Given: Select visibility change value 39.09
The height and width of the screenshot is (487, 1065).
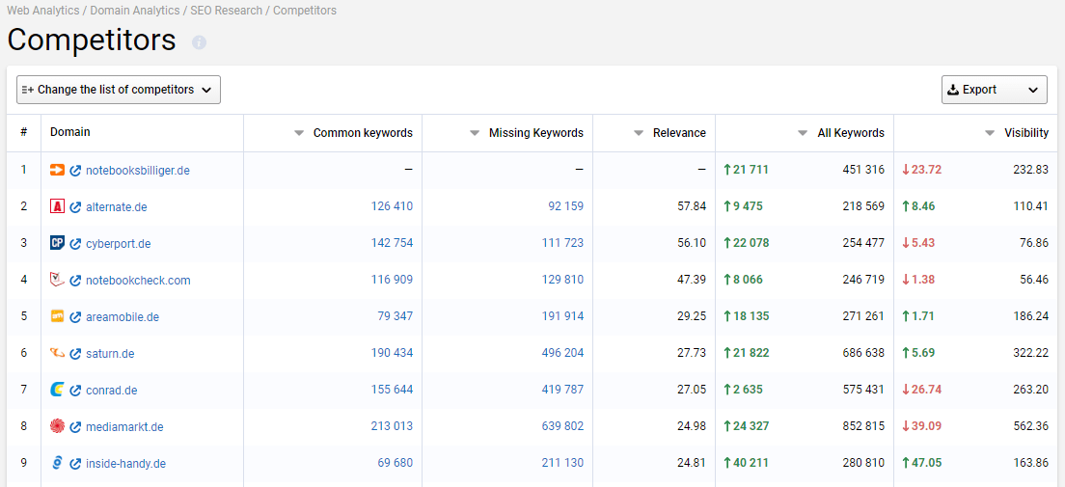Looking at the screenshot, I should pyautogui.click(x=926, y=426).
